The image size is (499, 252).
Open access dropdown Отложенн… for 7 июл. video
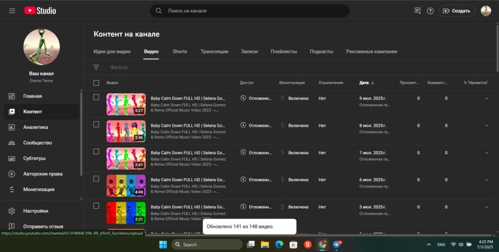coord(260,153)
